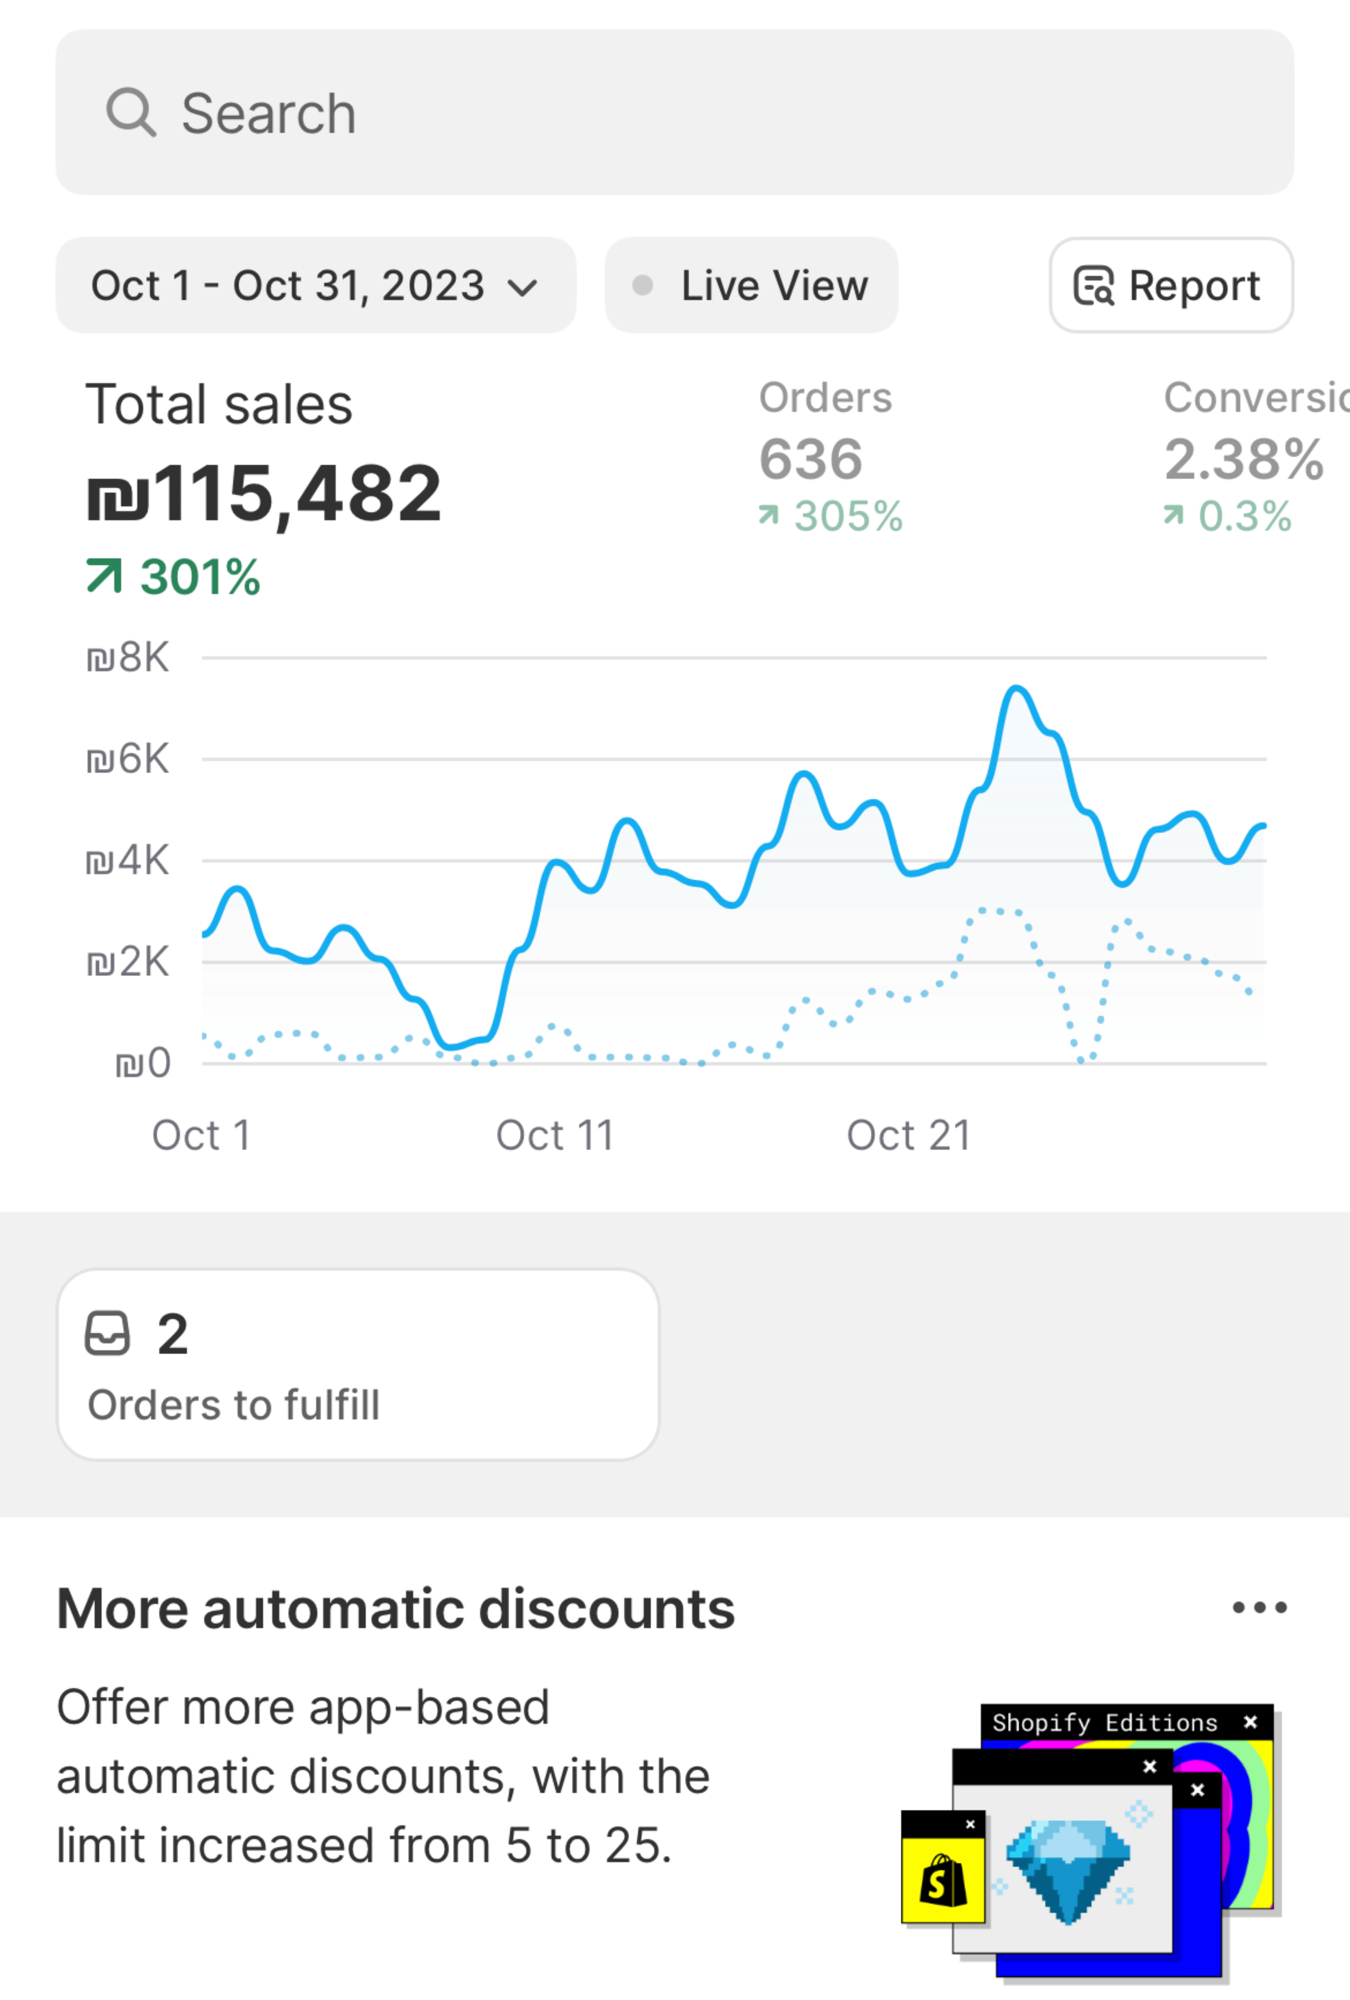Click the 0.3% conversion increase arrow

(x=1174, y=516)
